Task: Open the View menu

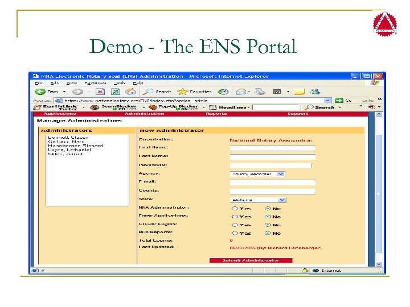Action: click(x=71, y=83)
